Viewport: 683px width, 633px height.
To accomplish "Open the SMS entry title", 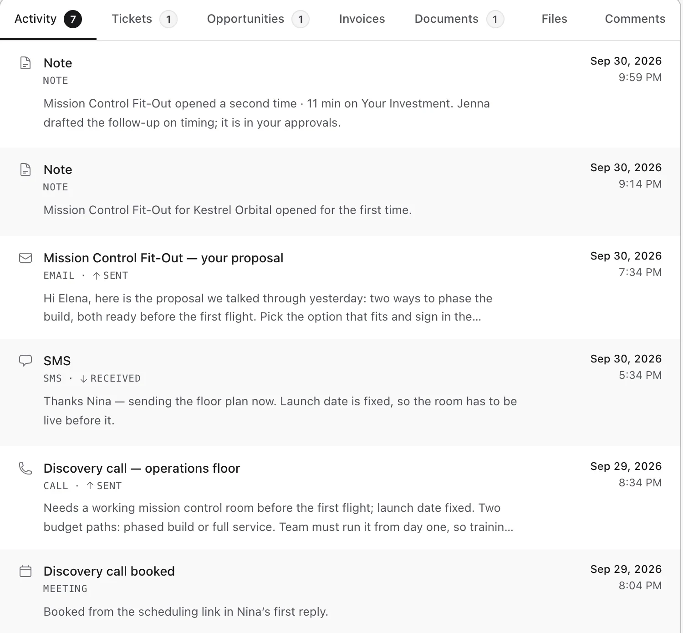I will coord(57,361).
